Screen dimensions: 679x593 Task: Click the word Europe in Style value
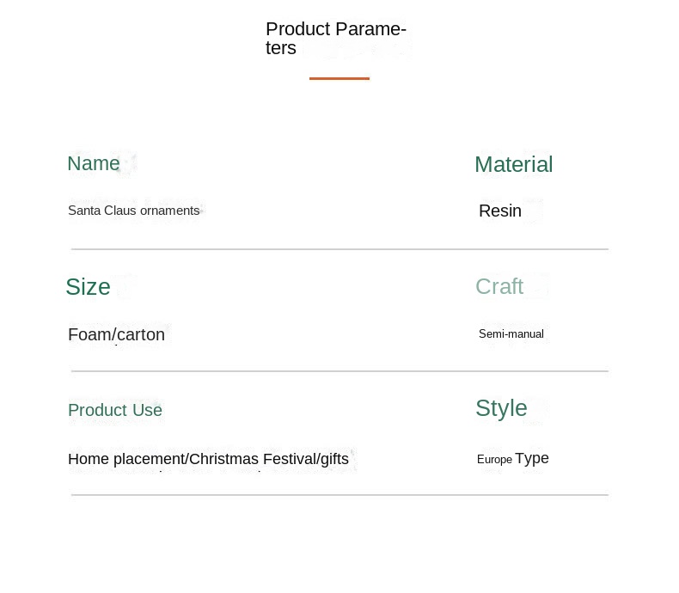(494, 459)
